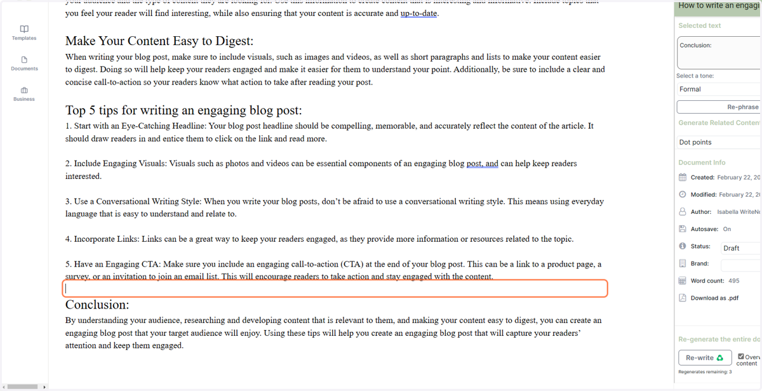Click the calendar icon beside Created
The image size is (762, 391).
click(x=683, y=177)
